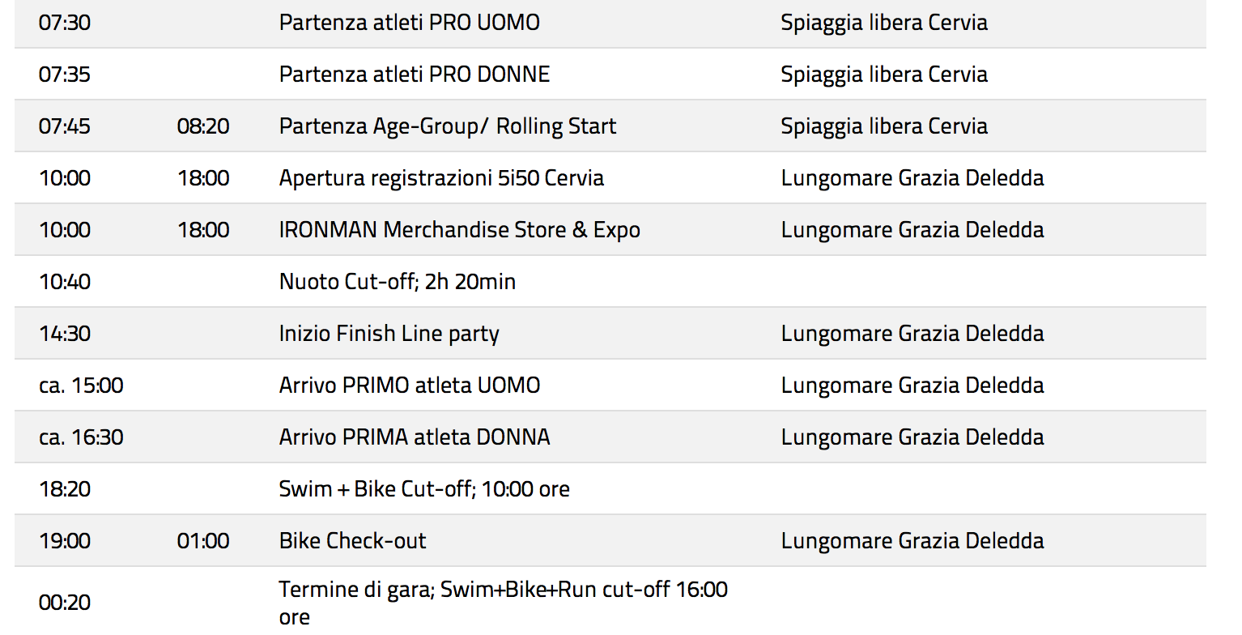Click the 07:30 start time cell
Image resolution: width=1242 pixels, height=635 pixels.
tap(65, 23)
